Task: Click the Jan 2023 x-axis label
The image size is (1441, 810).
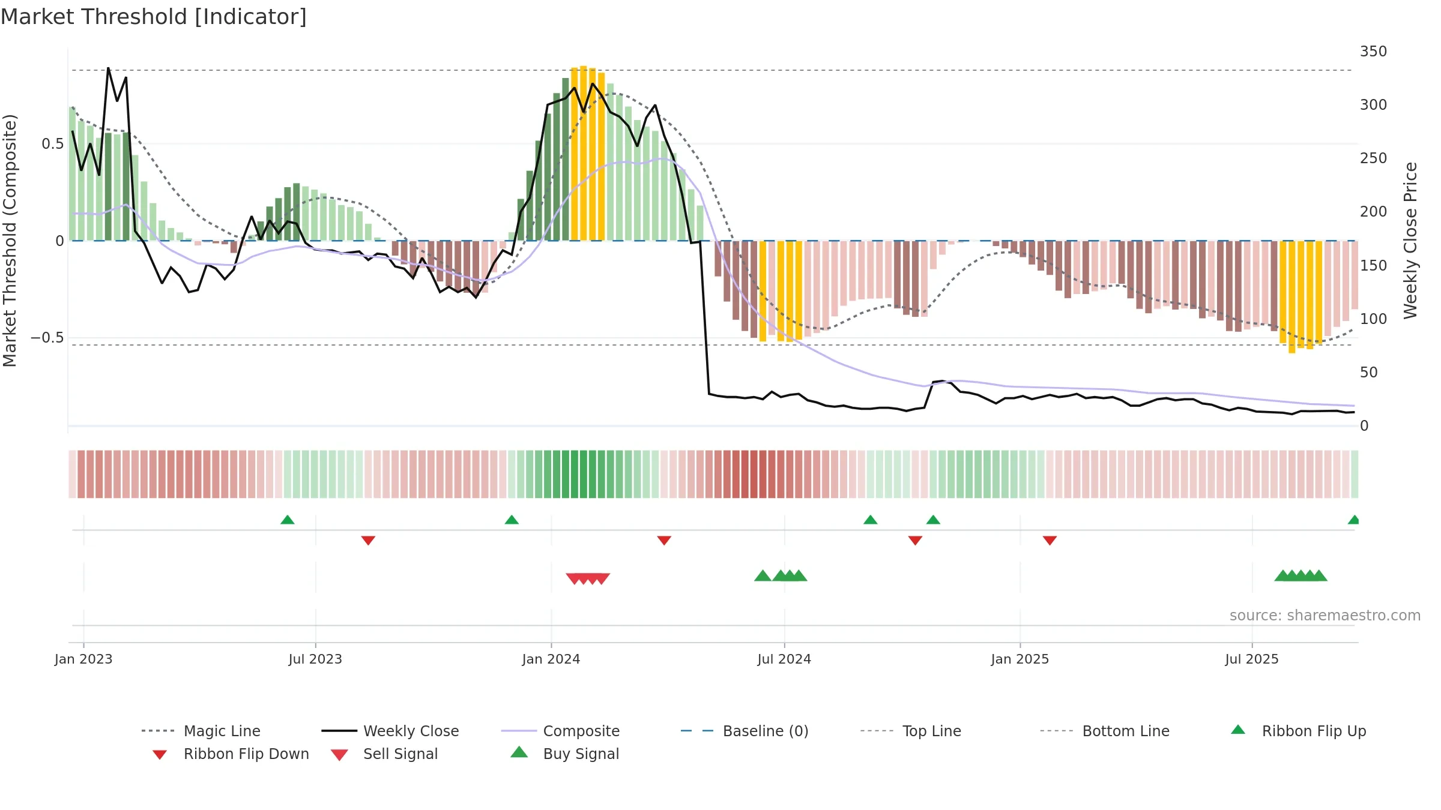Action: [x=83, y=659]
